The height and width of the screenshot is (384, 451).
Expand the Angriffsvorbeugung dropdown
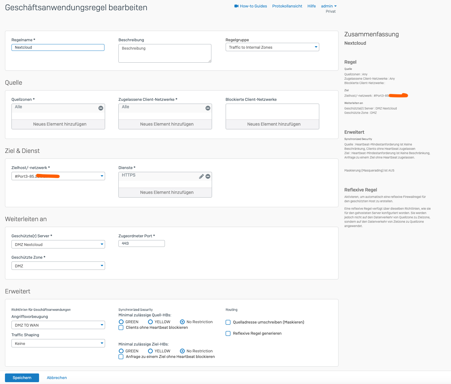[58, 325]
